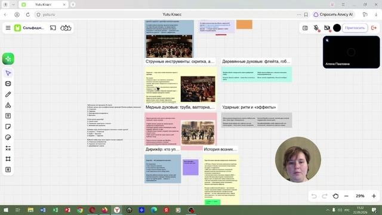382x215 pixels.
Task: Open browser downloads arrow
Action: tap(376, 14)
